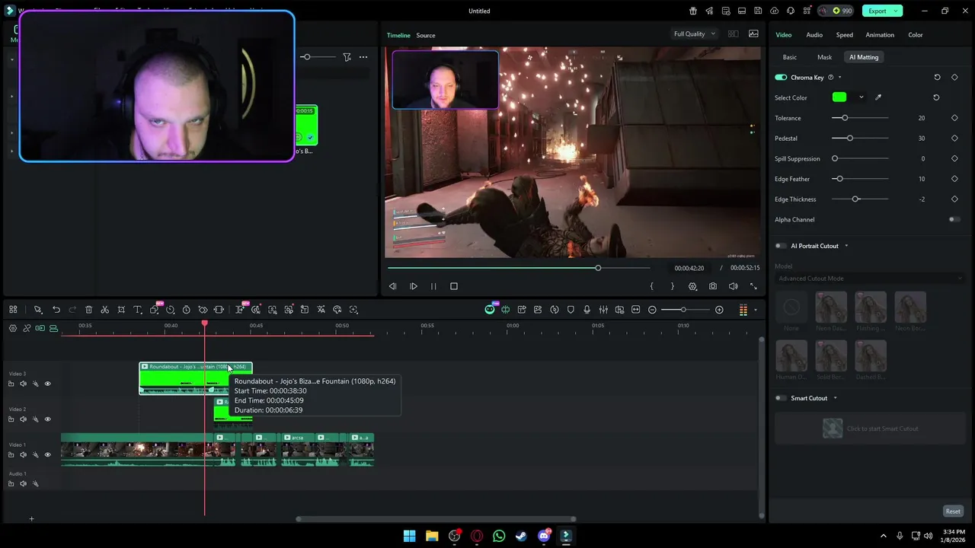Pick color with the eyedropper icon
Screen dimensions: 975x548
pos(878,97)
